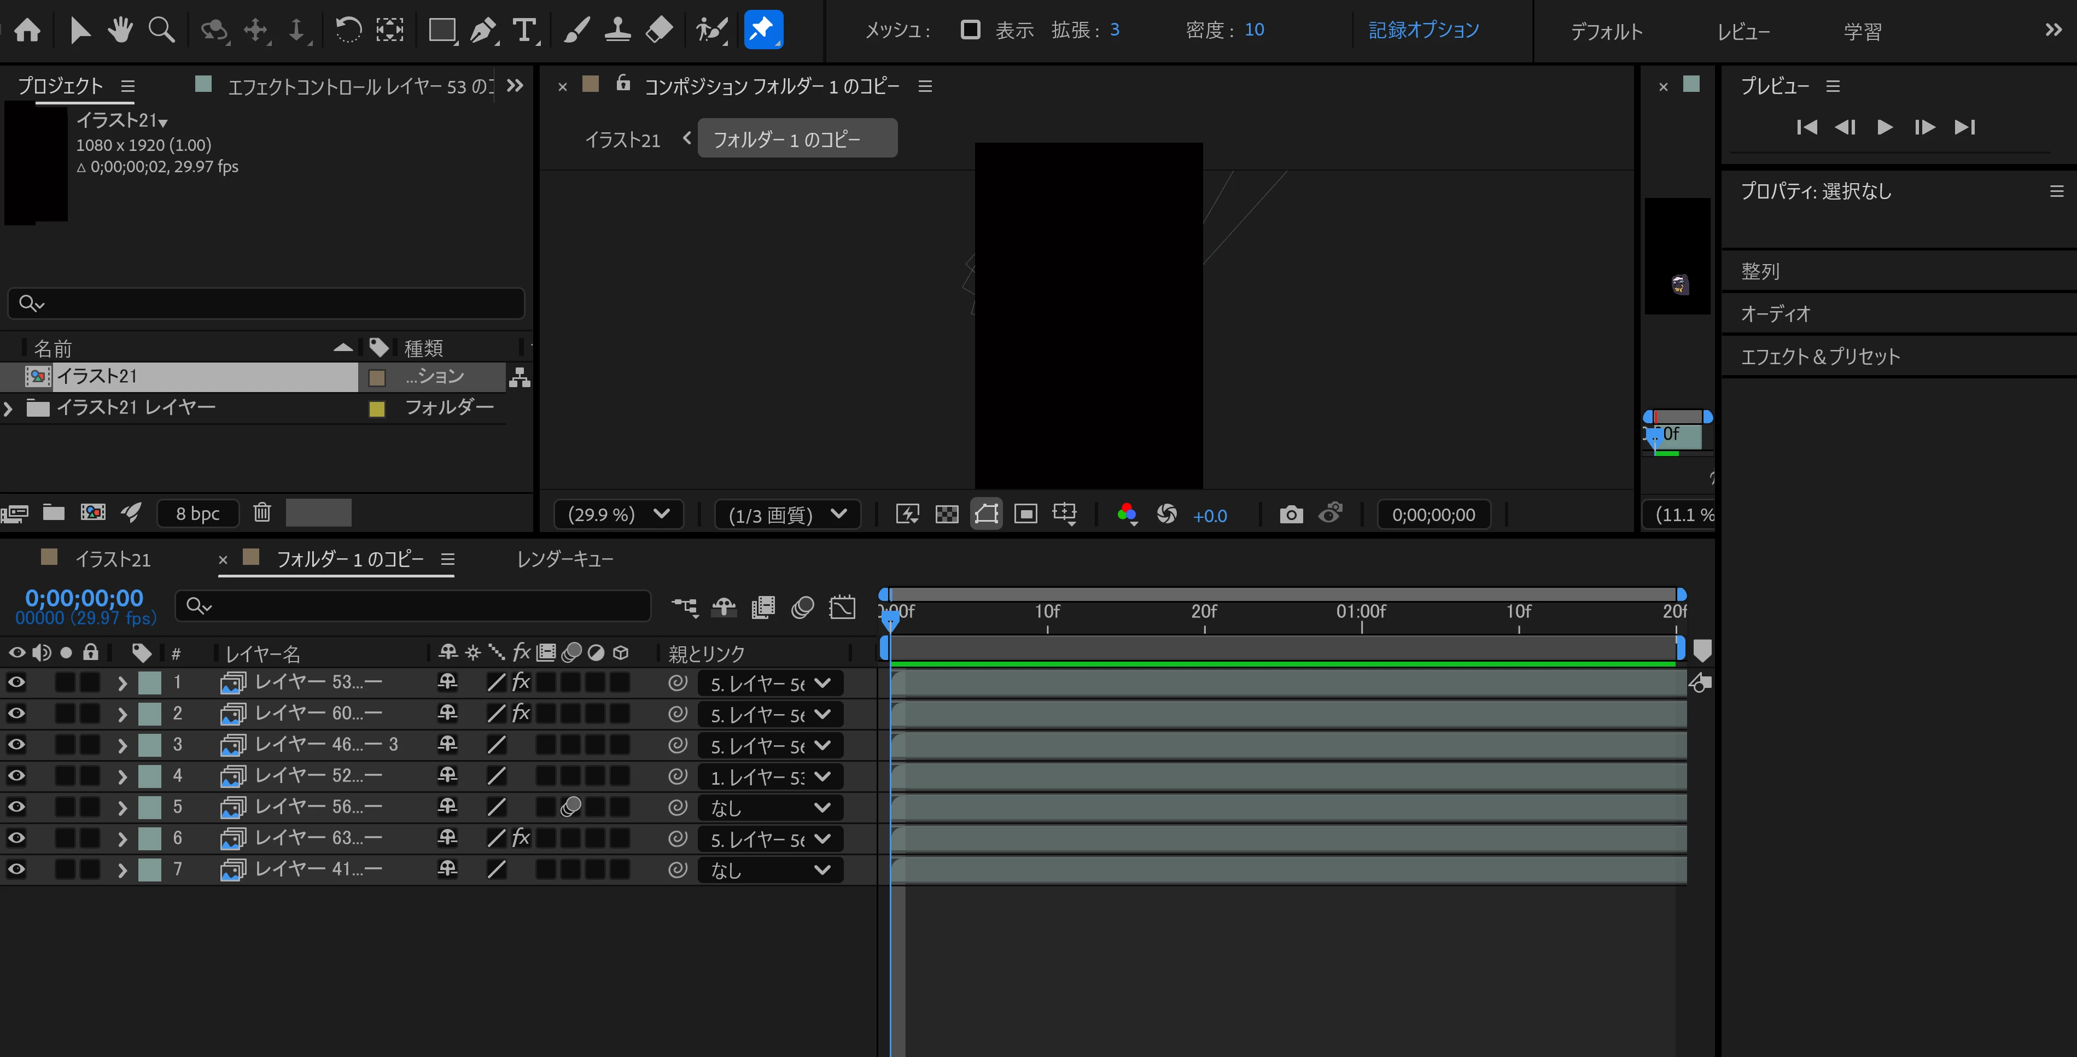Switch to the イラスト21 timeline tab
This screenshot has height=1057, width=2077.
pyautogui.click(x=112, y=559)
